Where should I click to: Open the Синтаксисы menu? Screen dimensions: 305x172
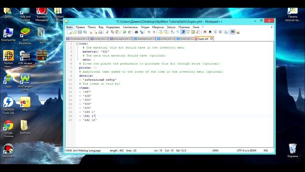(130, 27)
